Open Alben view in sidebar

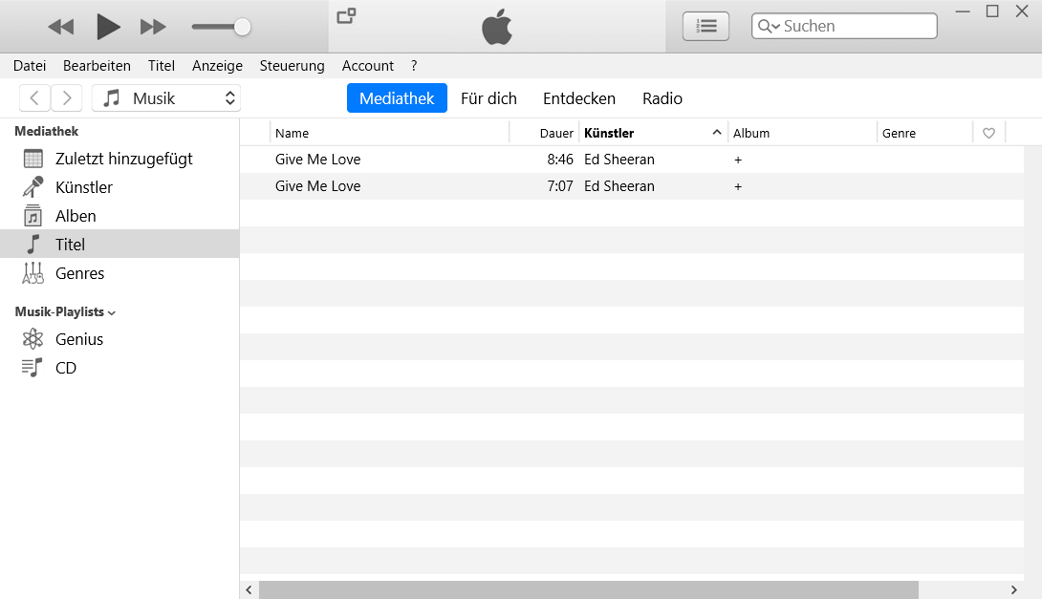point(119,216)
